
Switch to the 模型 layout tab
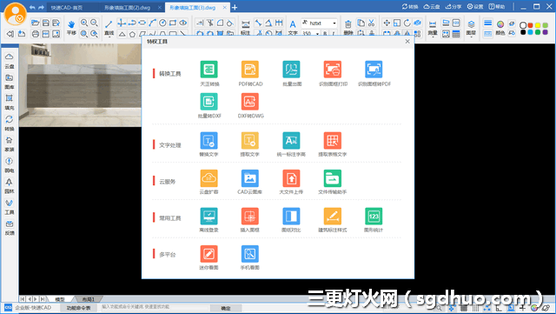[60, 299]
